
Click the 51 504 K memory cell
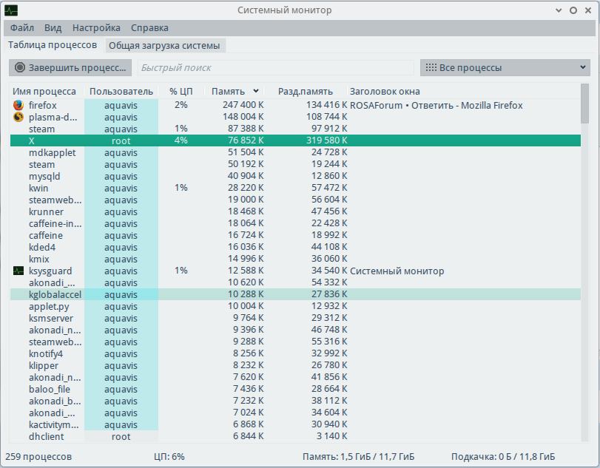coord(246,152)
